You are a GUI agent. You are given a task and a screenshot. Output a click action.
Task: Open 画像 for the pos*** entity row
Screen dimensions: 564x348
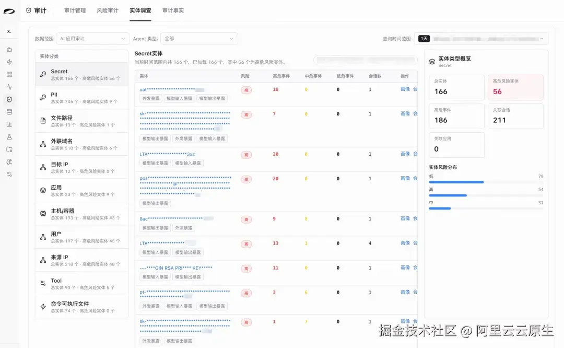coord(405,178)
